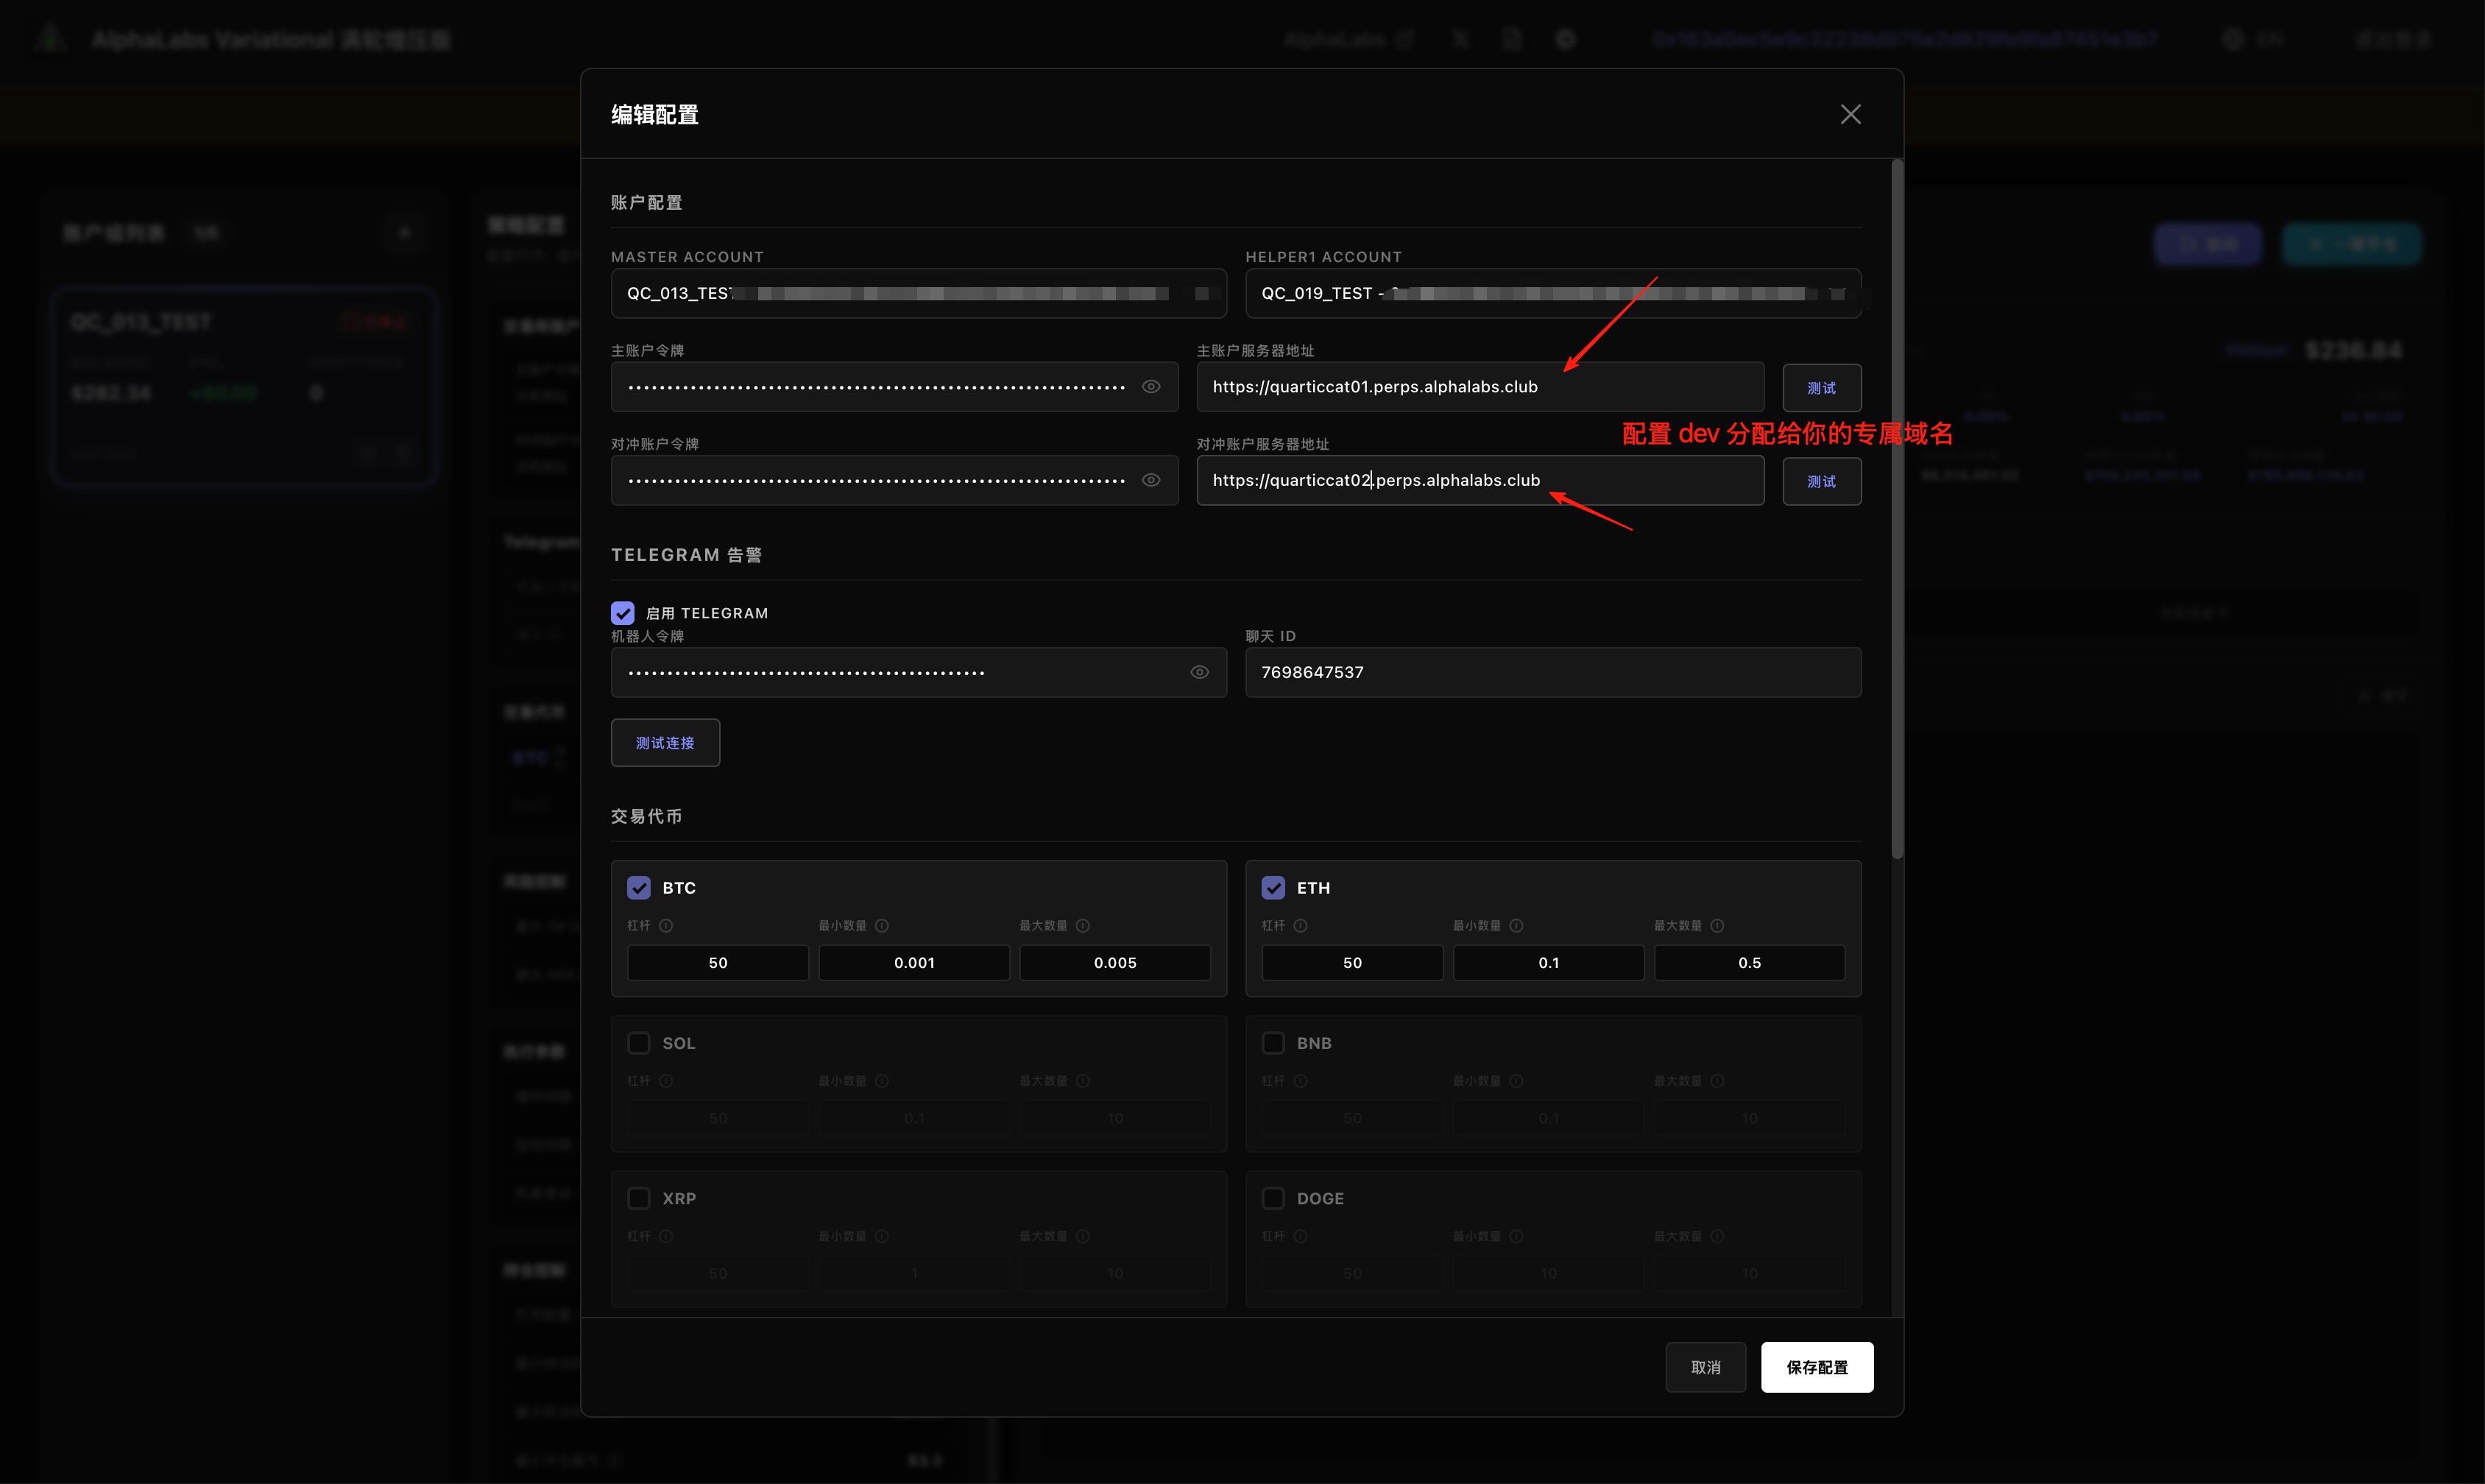The image size is (2485, 1484).
Task: Click the BTC minimum quantity info icon
Action: point(881,925)
